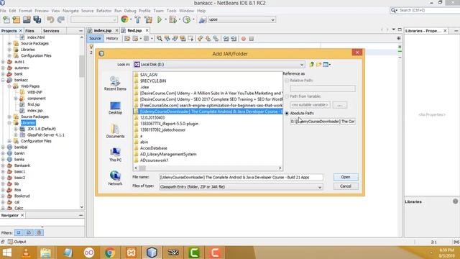460x259 pixels.
Task: Click the Chrome browser run icon
Action: pos(124,19)
